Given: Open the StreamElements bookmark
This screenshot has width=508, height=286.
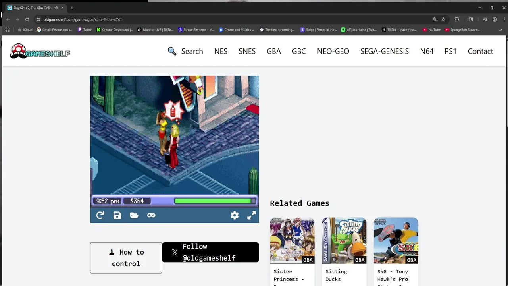Looking at the screenshot, I should pyautogui.click(x=196, y=30).
